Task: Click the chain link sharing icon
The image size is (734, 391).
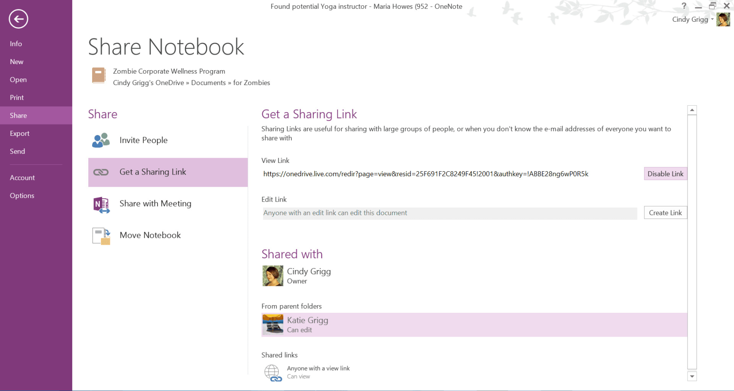Action: coord(101,172)
